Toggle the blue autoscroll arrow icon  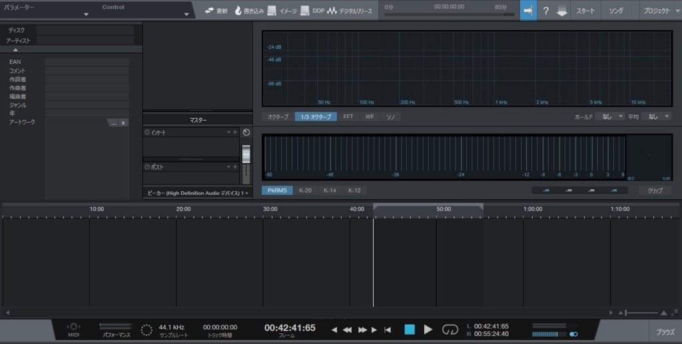[528, 11]
